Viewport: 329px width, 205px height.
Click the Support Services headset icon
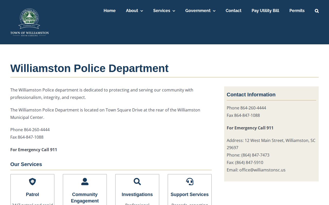pos(190,182)
